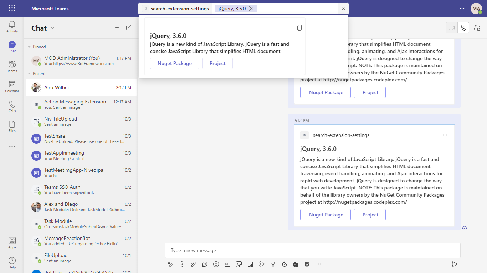Screen dimensions: 487x273
Task: Open the Format text tool
Action: pyautogui.click(x=170, y=264)
